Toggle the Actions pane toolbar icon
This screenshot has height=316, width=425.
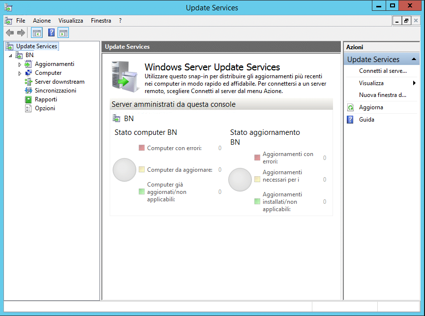(x=63, y=33)
